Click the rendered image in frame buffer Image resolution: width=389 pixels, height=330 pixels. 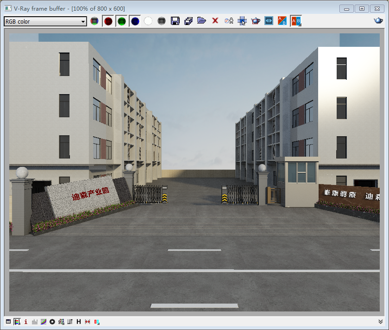[x=194, y=171]
